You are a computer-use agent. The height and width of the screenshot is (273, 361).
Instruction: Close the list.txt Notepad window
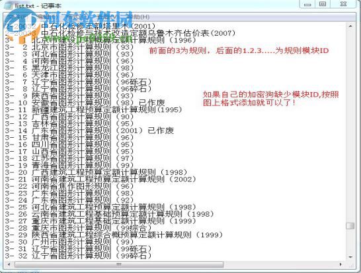click(x=343, y=4)
